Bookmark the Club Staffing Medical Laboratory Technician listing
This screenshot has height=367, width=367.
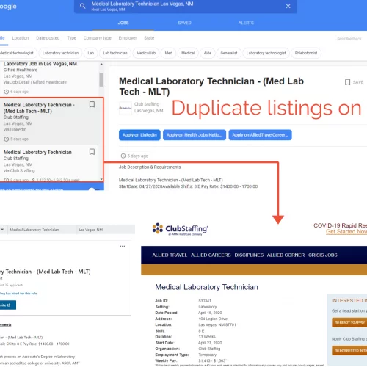[x=92, y=152]
